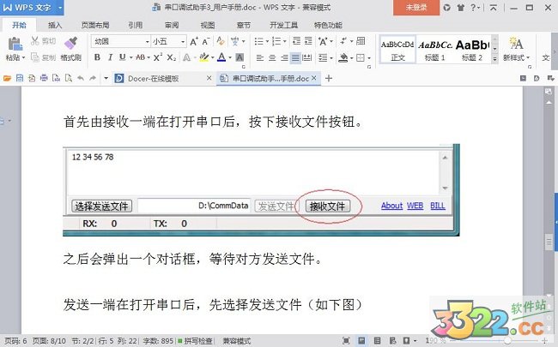Open the 页面布局 ribbon tab
The width and height of the screenshot is (558, 347).
click(94, 25)
